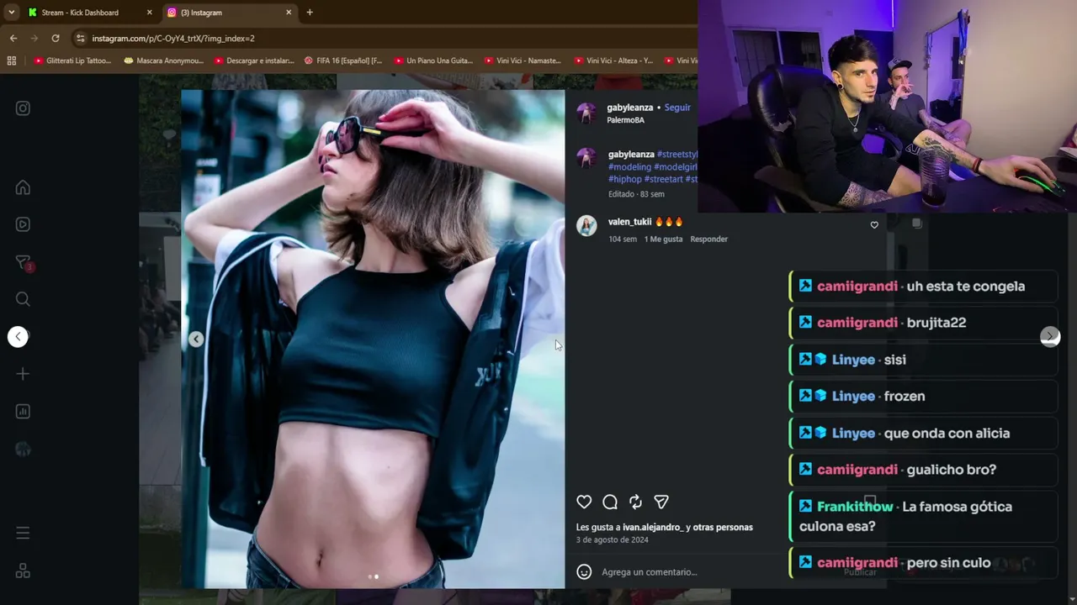Open the Instagram logo home link
The image size is (1077, 605).
[x=23, y=108]
